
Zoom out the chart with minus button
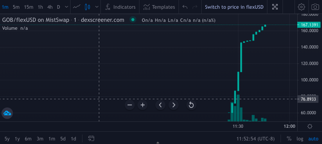(130, 105)
